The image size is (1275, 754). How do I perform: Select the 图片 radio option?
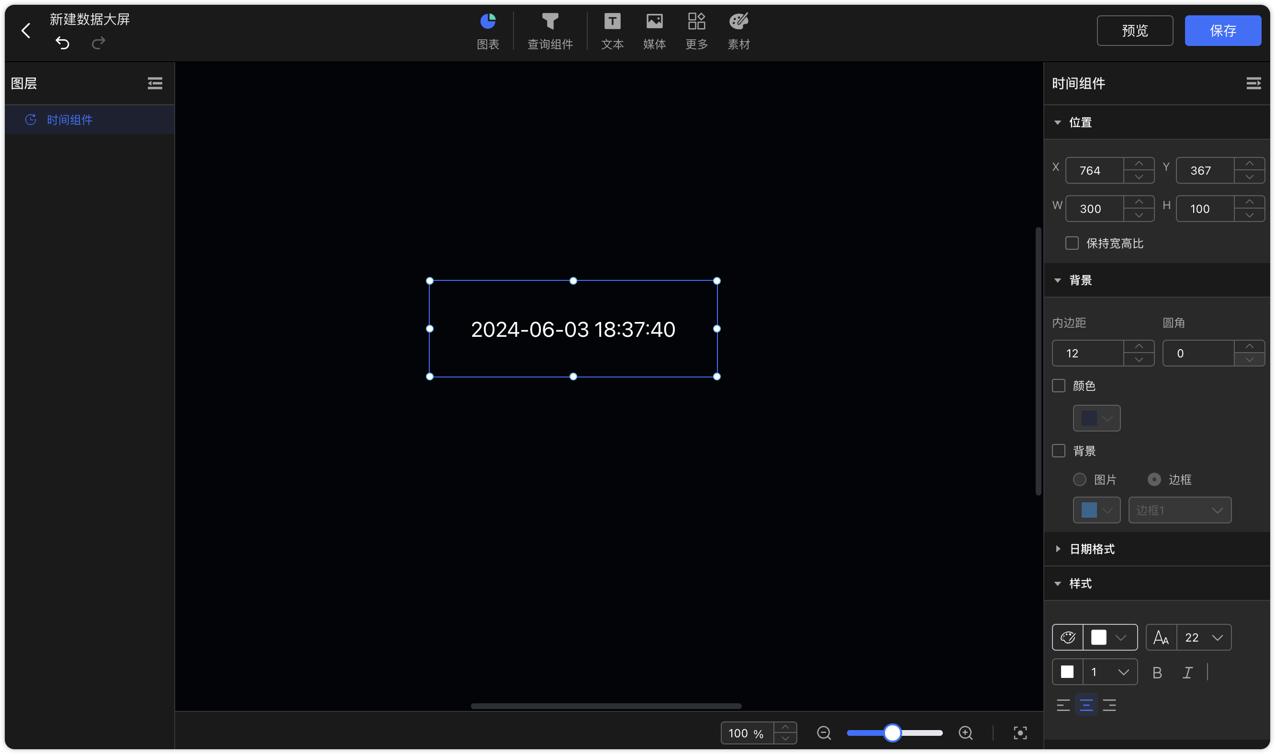coord(1079,480)
